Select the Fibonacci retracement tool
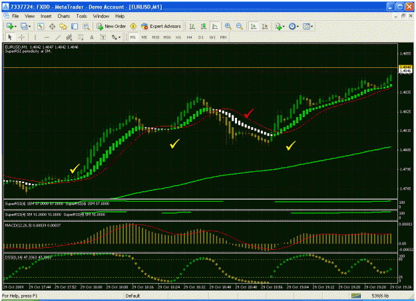Image resolution: width=416 pixels, height=301 pixels. (81, 37)
